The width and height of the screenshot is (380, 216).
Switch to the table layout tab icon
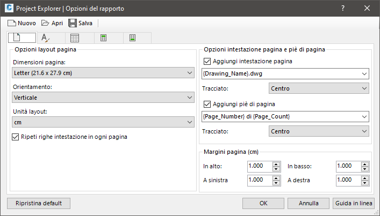(75, 38)
